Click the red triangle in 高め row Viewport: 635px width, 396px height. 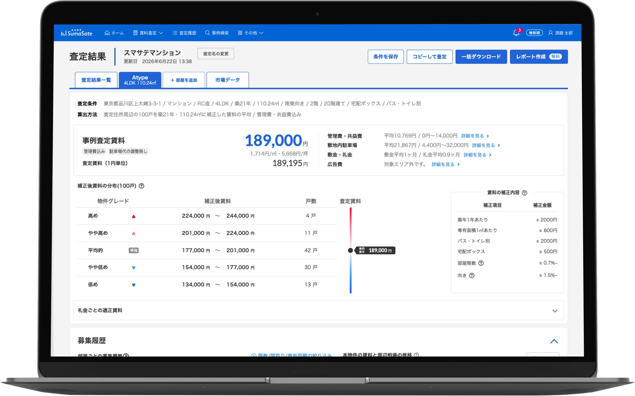134,216
